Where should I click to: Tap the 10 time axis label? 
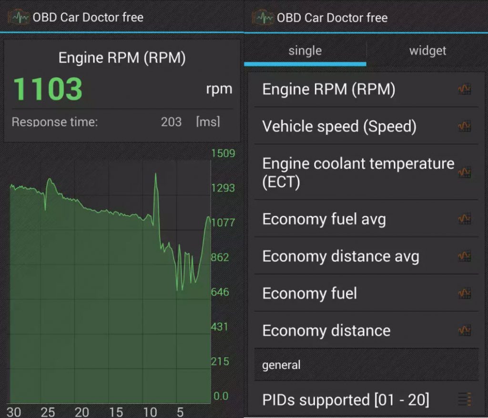150,412
